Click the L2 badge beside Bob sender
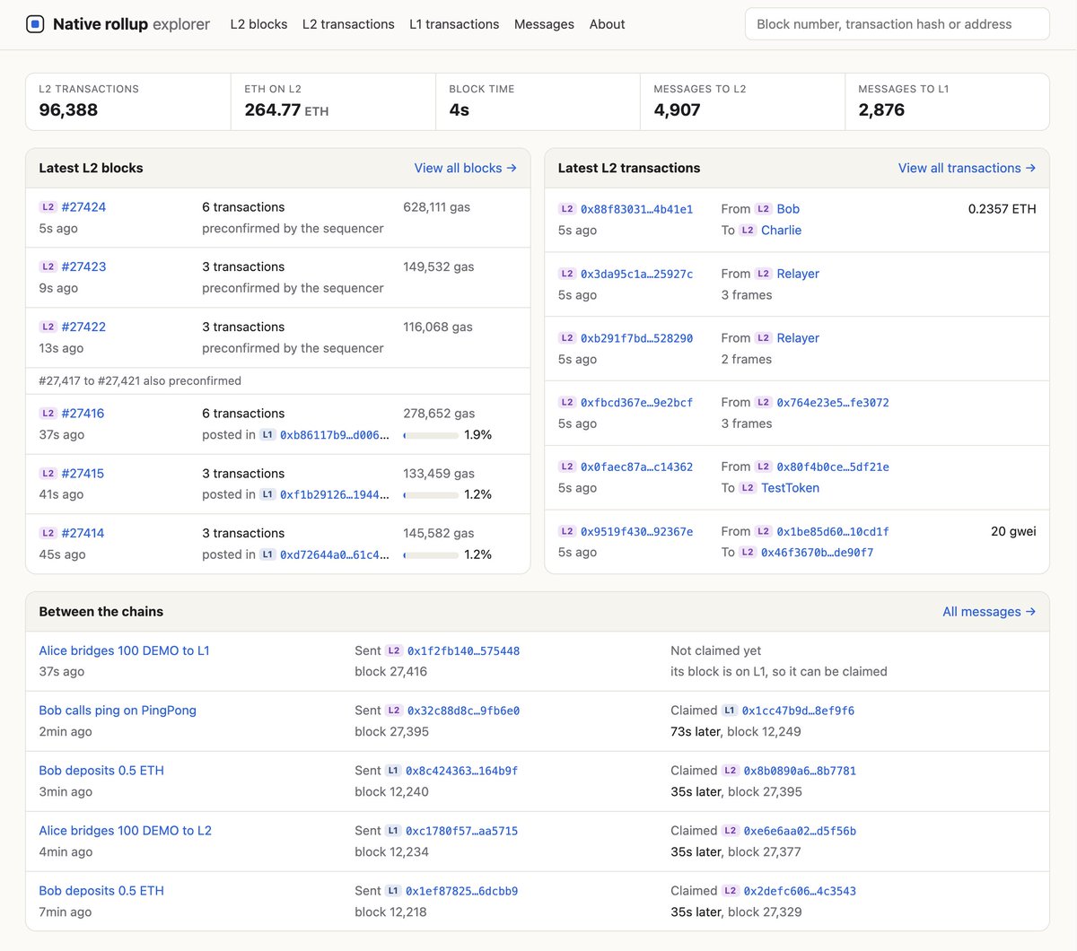 764,209
